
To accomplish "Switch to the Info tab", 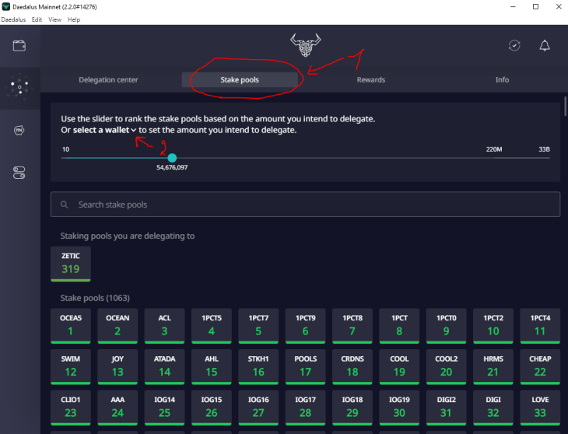I will [x=502, y=79].
